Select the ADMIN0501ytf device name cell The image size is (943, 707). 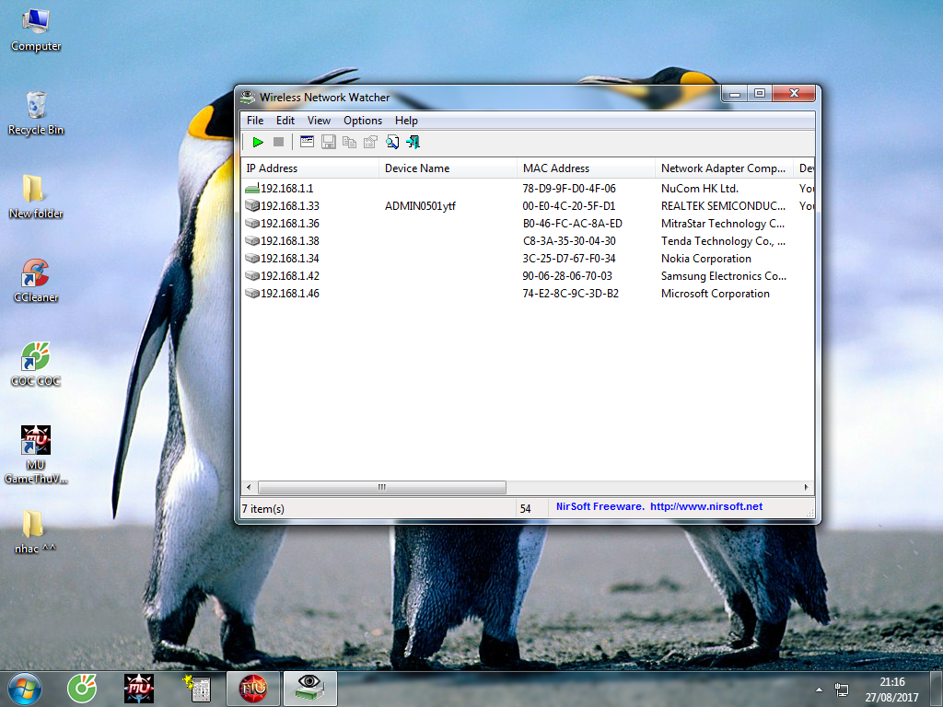(420, 206)
